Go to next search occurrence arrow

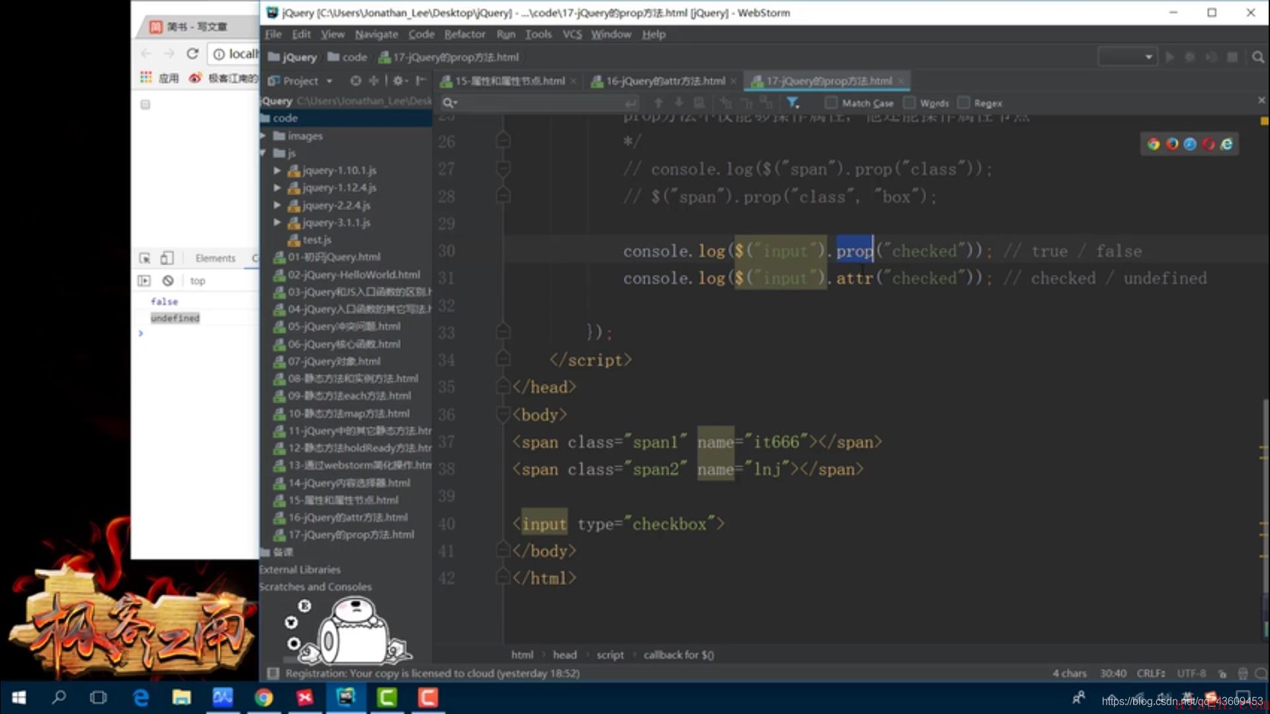click(x=679, y=103)
